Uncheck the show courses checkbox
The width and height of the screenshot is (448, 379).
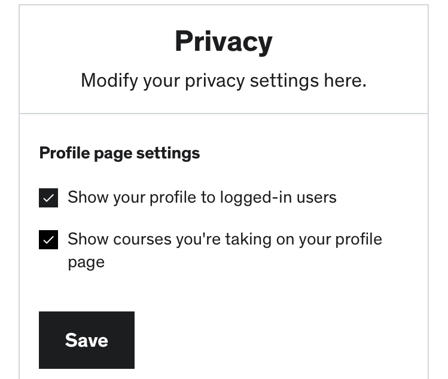click(48, 240)
